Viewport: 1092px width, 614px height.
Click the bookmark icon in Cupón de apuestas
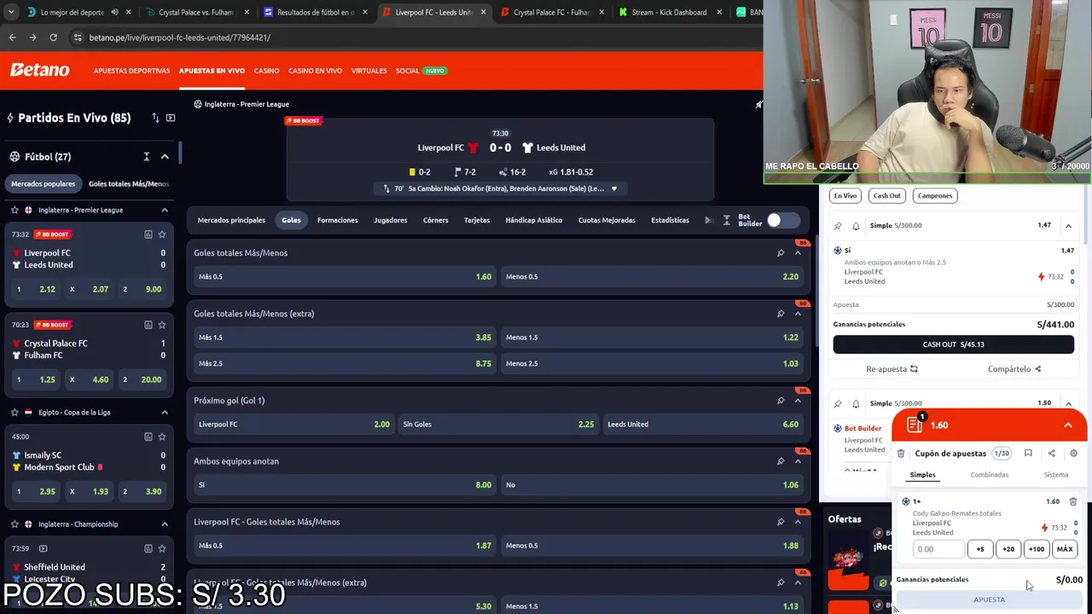(x=1028, y=454)
